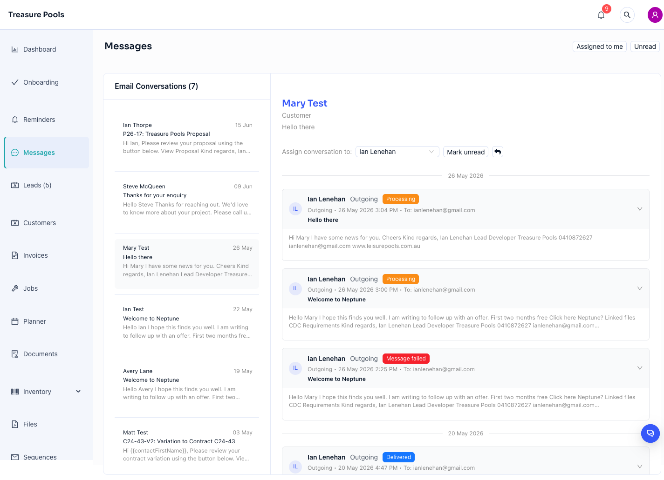Click the Jobs wrench icon
This screenshot has height=480, width=664.
15,288
